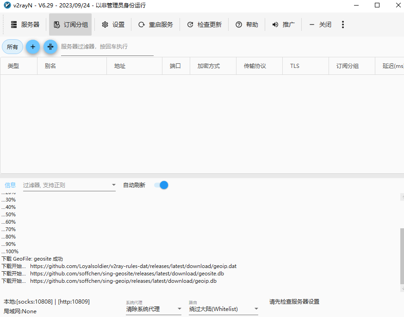The height and width of the screenshot is (317, 404).
Task: Sort by the 类型 column header
Action: (x=19, y=66)
